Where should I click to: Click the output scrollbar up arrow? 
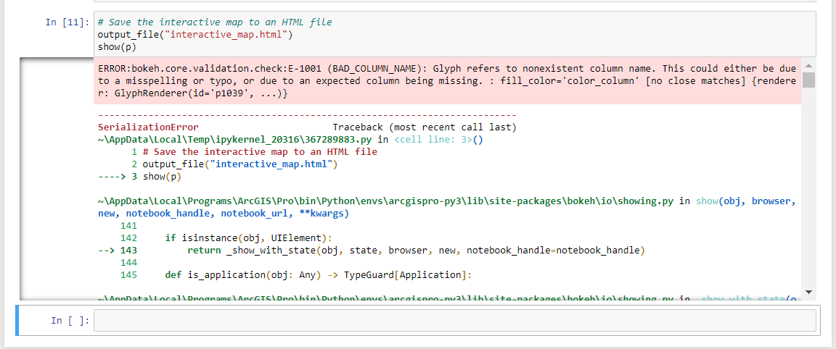click(808, 66)
